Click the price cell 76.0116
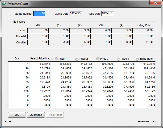Screen dimensions: 163x128 (x=145, y=73)
